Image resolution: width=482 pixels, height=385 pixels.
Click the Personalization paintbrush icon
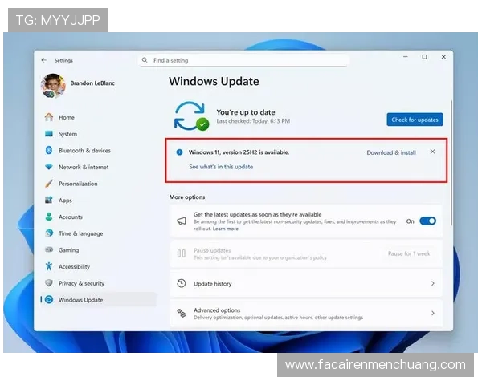point(49,184)
